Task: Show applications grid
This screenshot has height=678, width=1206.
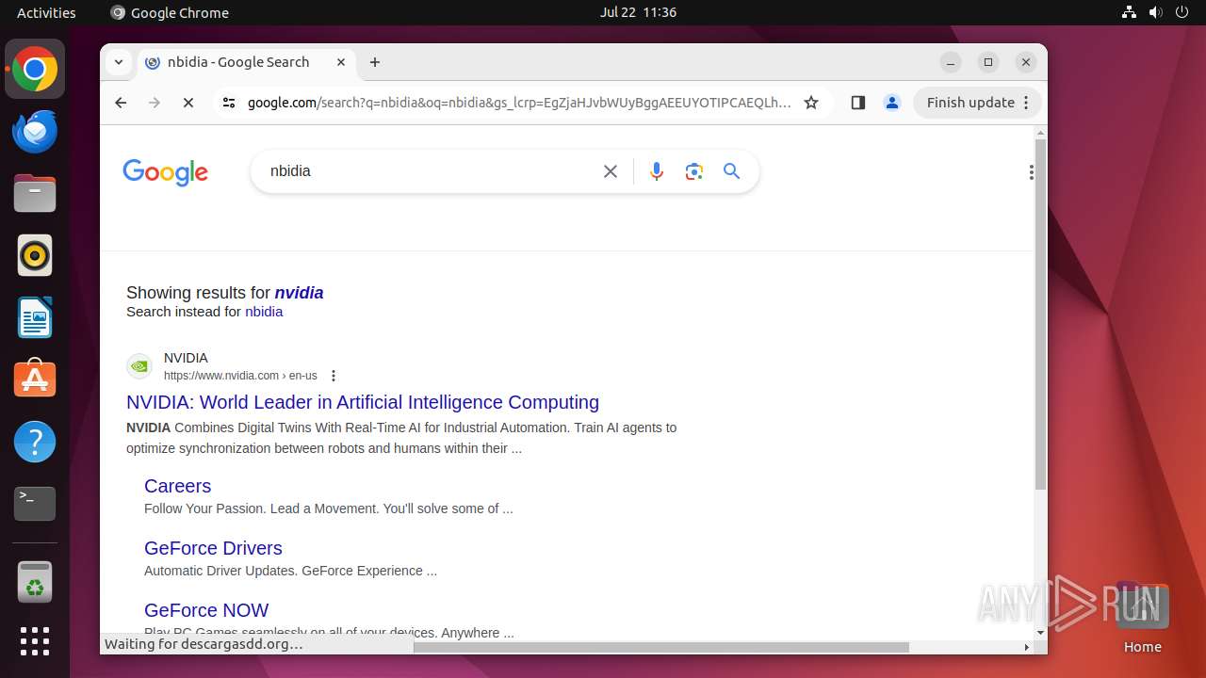Action: pos(35,641)
